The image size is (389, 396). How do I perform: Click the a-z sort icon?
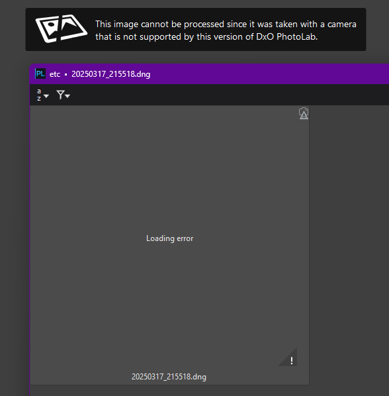click(39, 95)
